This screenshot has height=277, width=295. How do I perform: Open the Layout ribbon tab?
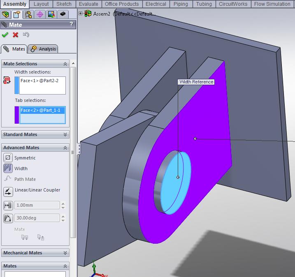coord(41,4)
